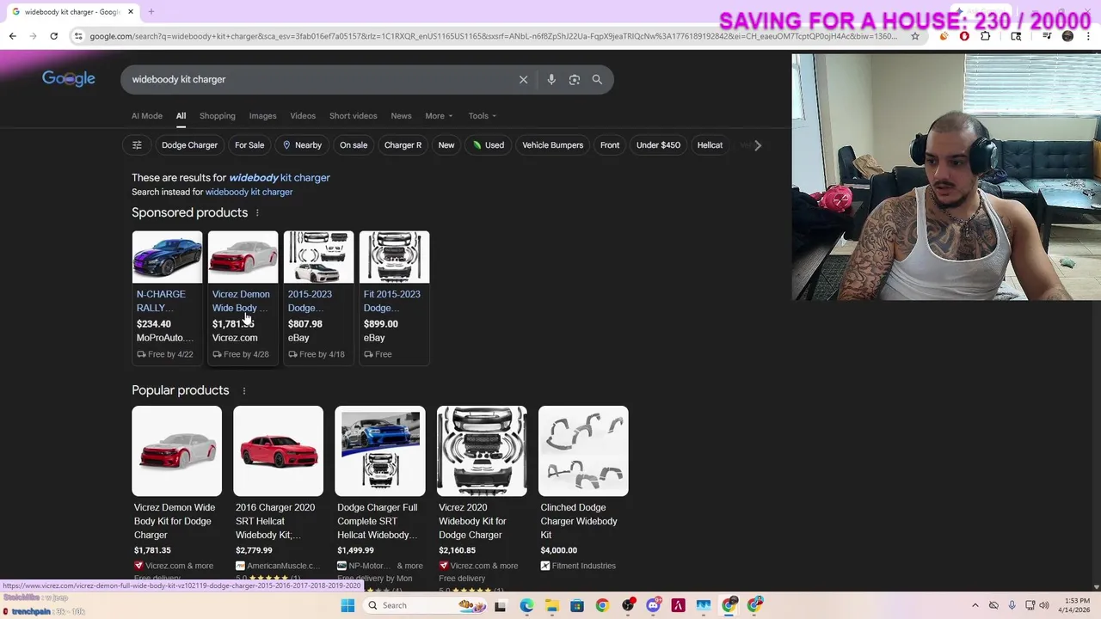Open Vicrez 2020 Widebody Kit thumbnail

pos(482,451)
